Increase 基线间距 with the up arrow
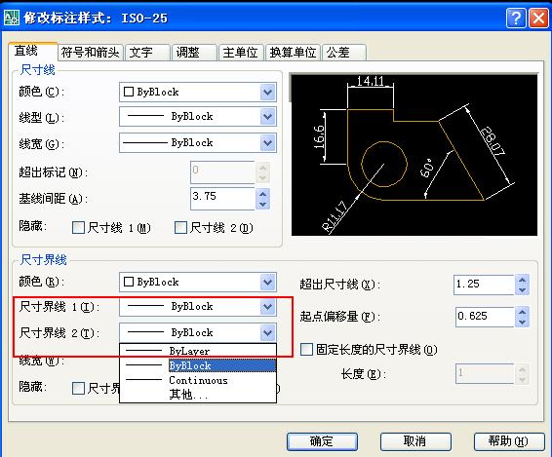The width and height of the screenshot is (552, 457). [262, 194]
